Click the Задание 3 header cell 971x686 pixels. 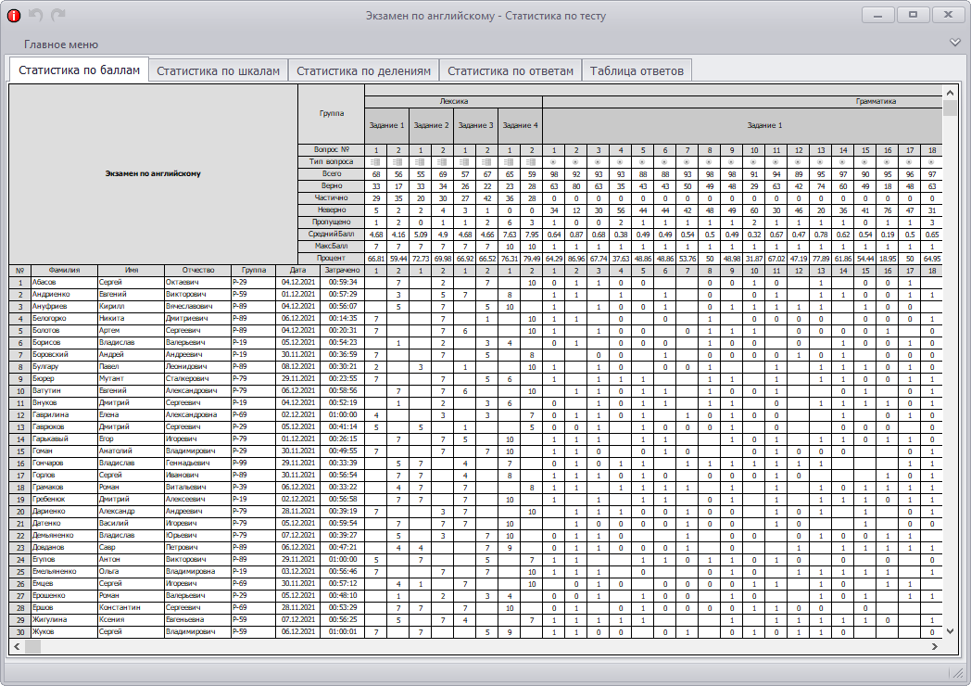[476, 125]
